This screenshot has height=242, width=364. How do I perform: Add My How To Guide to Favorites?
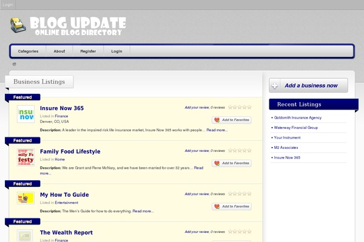[x=232, y=206]
